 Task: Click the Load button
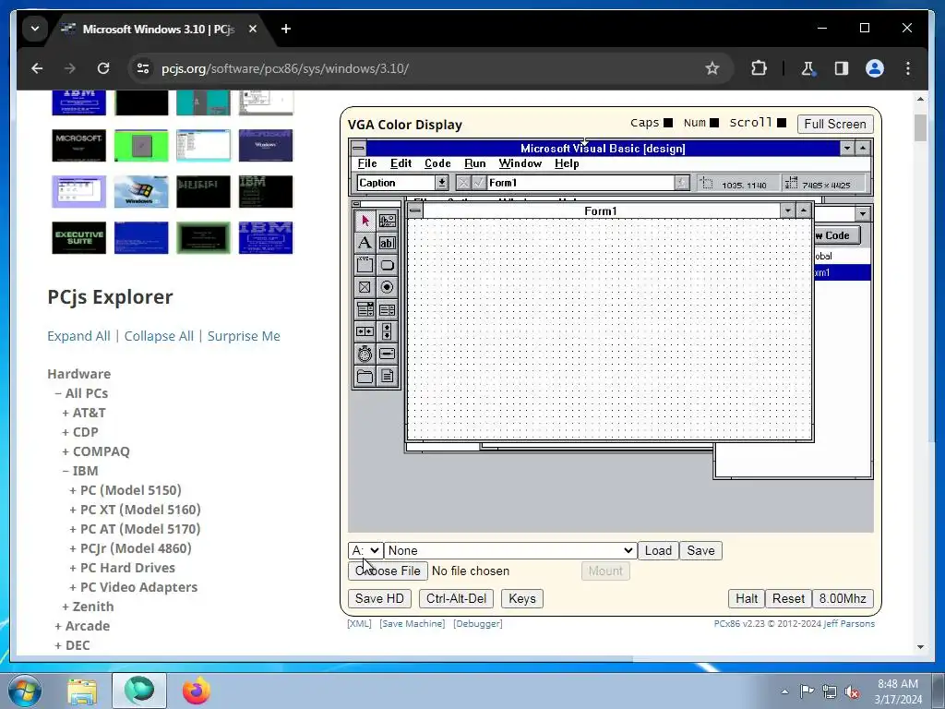point(658,550)
